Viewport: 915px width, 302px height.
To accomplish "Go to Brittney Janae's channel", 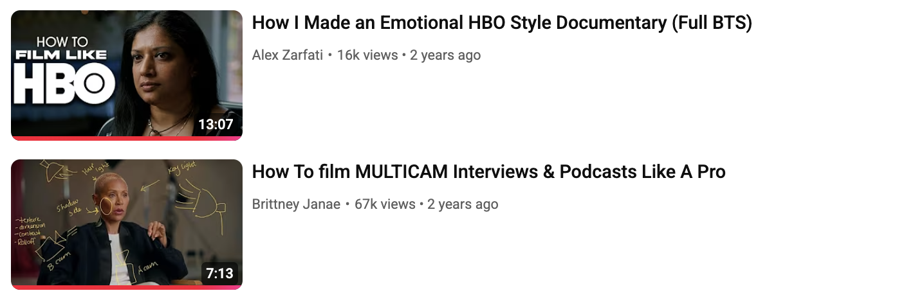I will [x=296, y=204].
